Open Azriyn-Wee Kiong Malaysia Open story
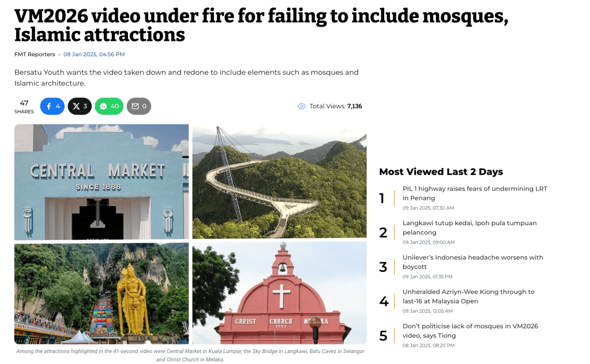This screenshot has width=590, height=364. point(468,297)
